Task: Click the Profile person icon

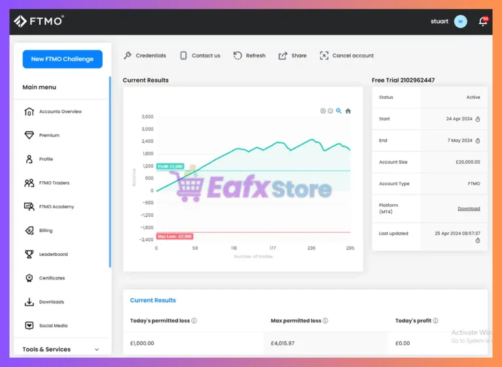Action: [29, 159]
